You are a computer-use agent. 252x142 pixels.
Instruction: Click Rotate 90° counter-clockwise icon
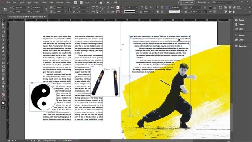[x=97, y=7]
